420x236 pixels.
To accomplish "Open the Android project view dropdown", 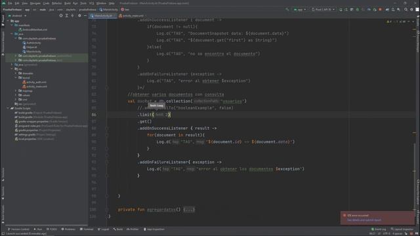I will coord(18,16).
